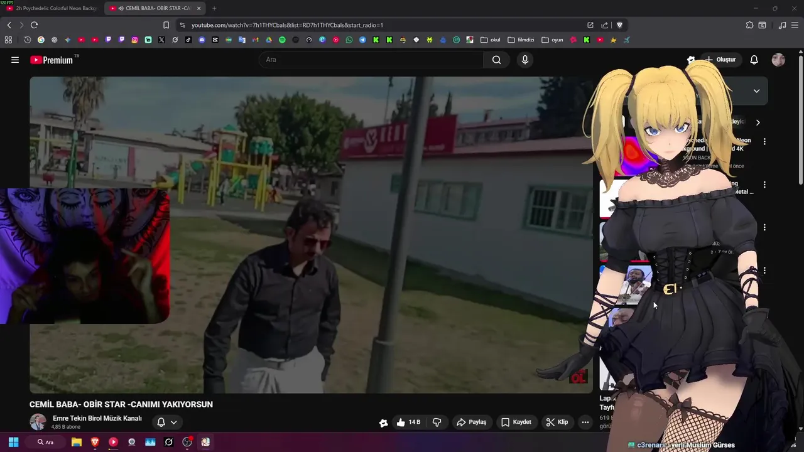This screenshot has height=452, width=804.
Task: Go back with browser back arrow
Action: (x=9, y=25)
